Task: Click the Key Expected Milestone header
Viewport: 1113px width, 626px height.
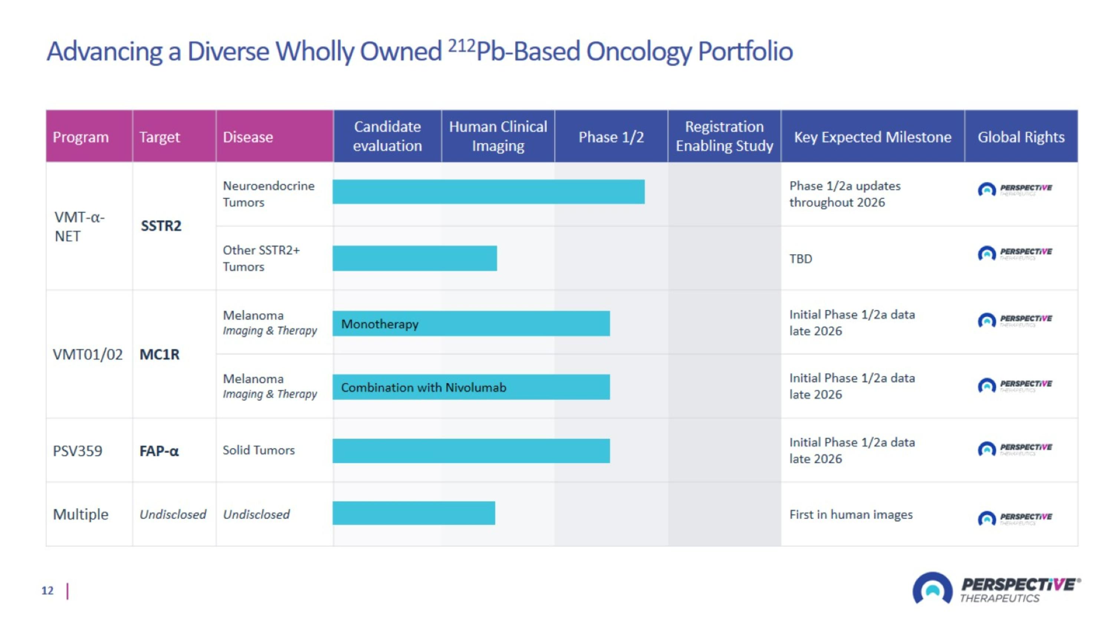Action: click(x=873, y=136)
